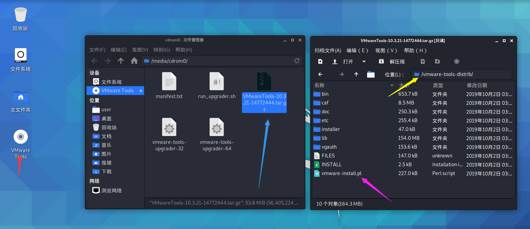The height and width of the screenshot is (229, 530).
Task: Select the FILES entry in archive
Action: tap(413, 156)
